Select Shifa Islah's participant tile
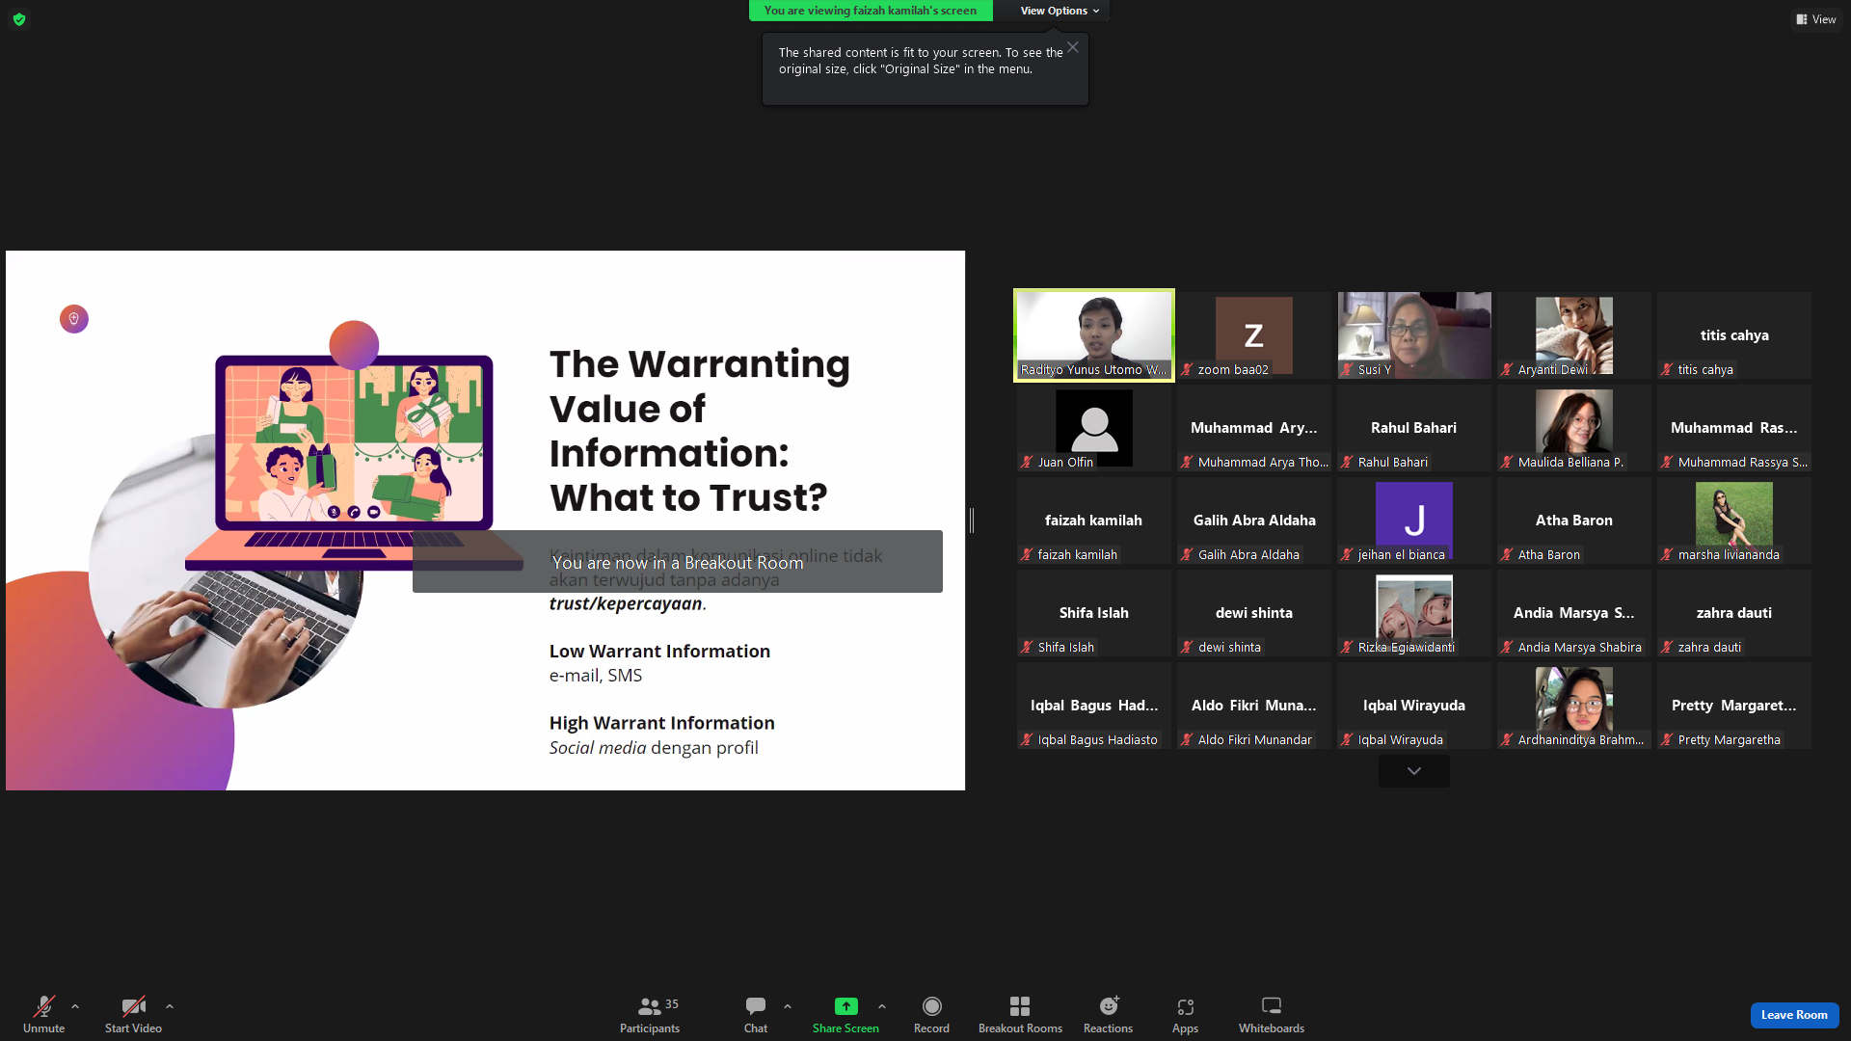 pos(1094,613)
